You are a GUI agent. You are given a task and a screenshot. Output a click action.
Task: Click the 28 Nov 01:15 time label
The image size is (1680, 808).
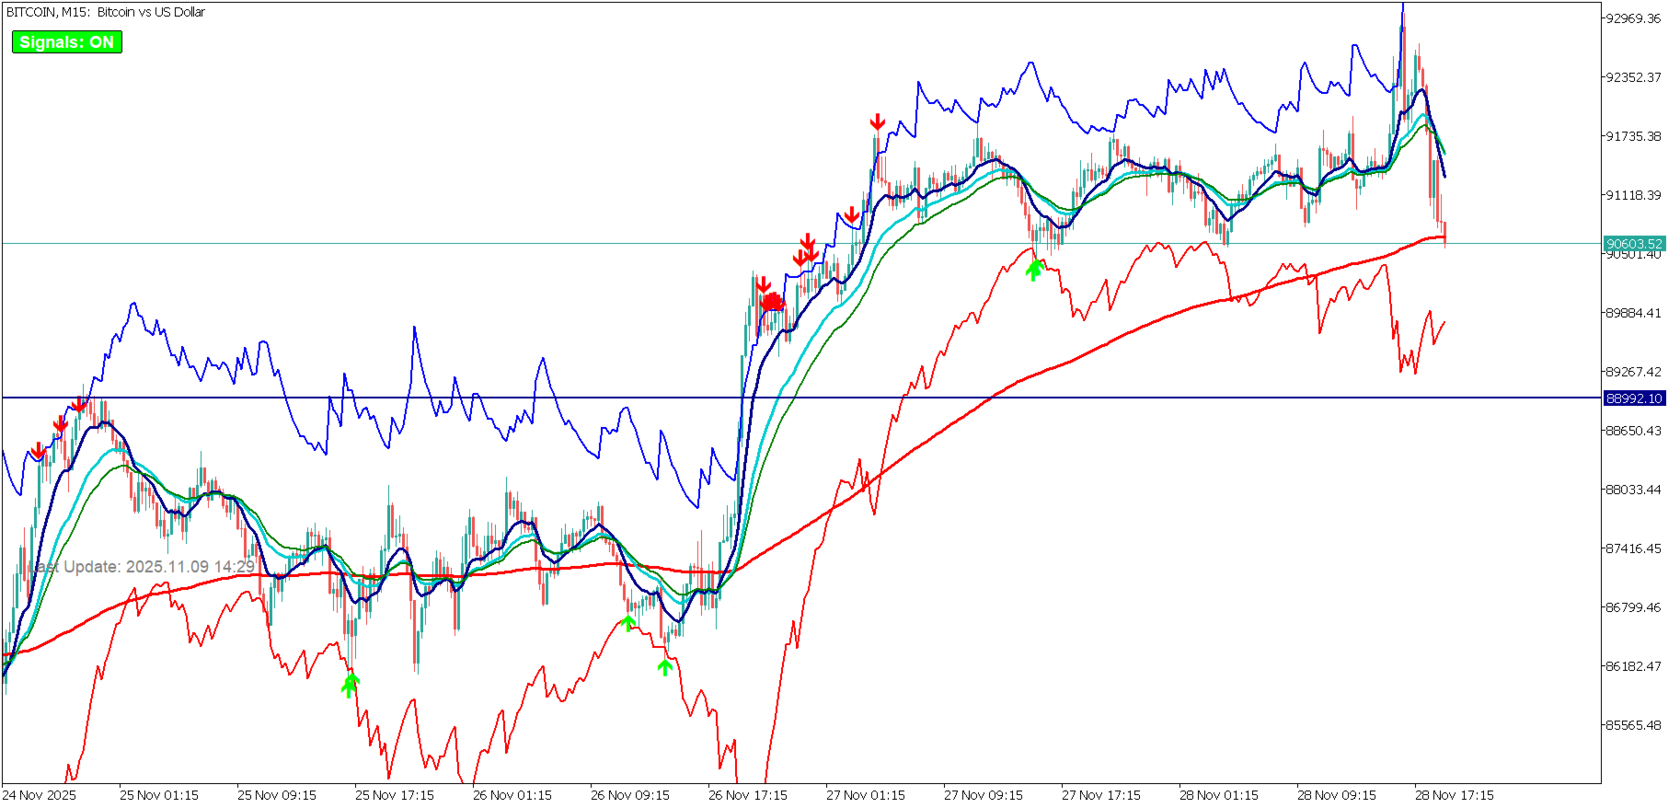coord(1219,795)
